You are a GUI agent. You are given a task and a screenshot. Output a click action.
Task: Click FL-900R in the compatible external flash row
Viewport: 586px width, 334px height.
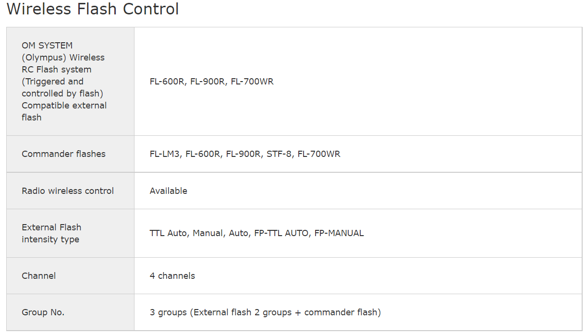(208, 82)
